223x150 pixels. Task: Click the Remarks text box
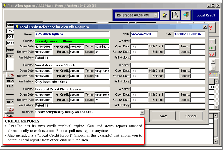(88, 113)
